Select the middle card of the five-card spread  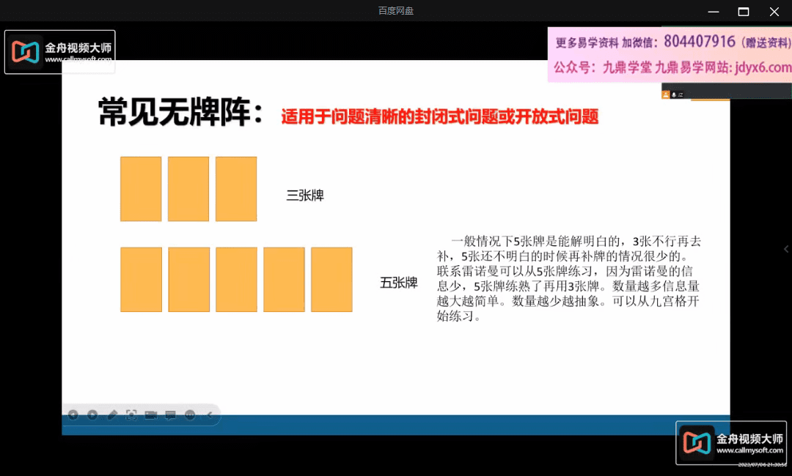point(236,280)
